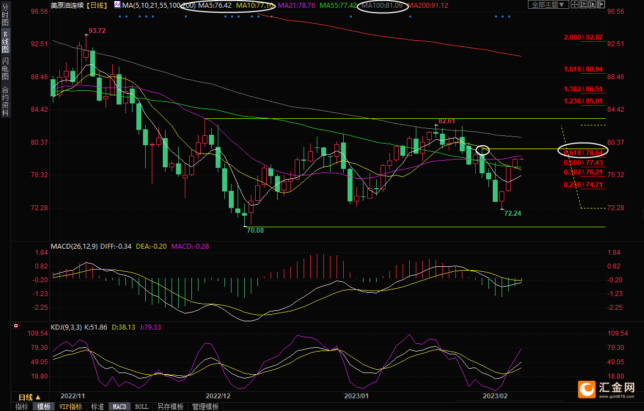Choose the 标准 template
This screenshot has height=411, width=644.
pyautogui.click(x=97, y=407)
